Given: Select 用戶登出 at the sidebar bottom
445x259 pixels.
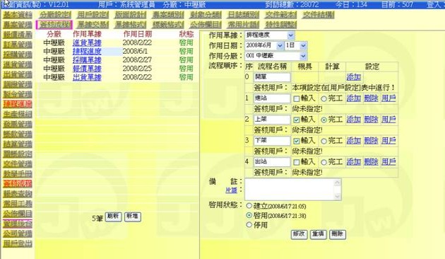Looking at the screenshot, I should point(18,243).
